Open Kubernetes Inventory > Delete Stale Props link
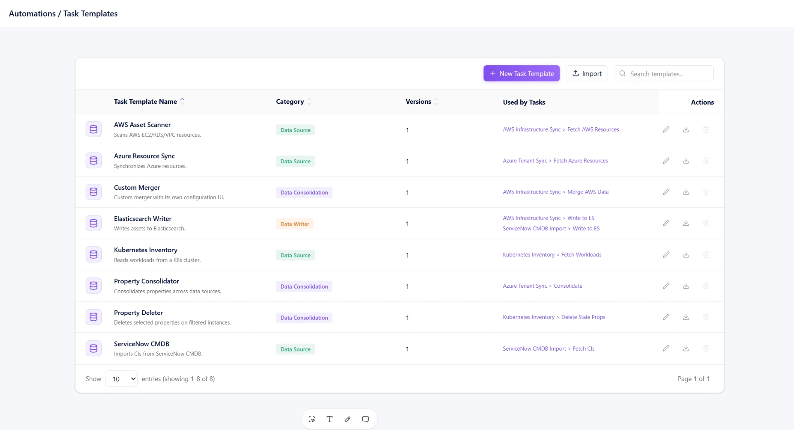Viewport: 794px width, 430px height. click(554, 318)
